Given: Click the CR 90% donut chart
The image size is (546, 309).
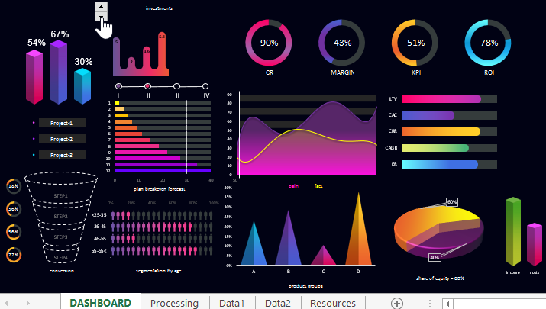Looking at the screenshot, I should pyautogui.click(x=269, y=43).
